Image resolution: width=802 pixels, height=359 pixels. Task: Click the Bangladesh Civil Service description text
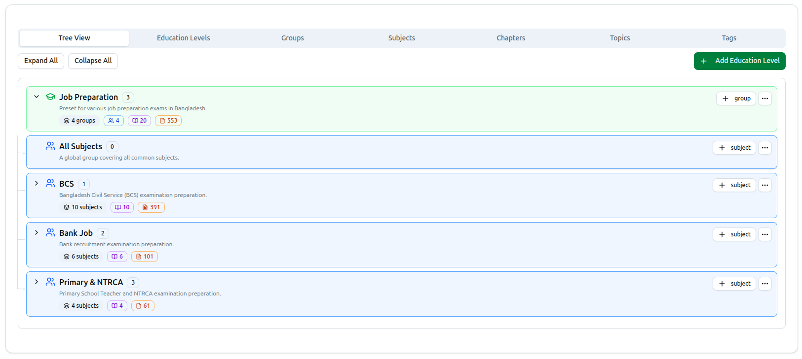[133, 195]
